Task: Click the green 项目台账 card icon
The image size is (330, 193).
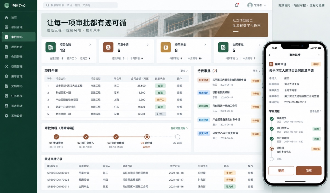Action: [51, 47]
